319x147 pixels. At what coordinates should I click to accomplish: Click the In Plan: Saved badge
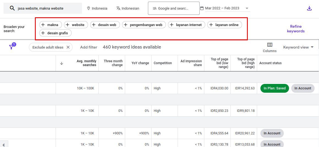(x=275, y=88)
